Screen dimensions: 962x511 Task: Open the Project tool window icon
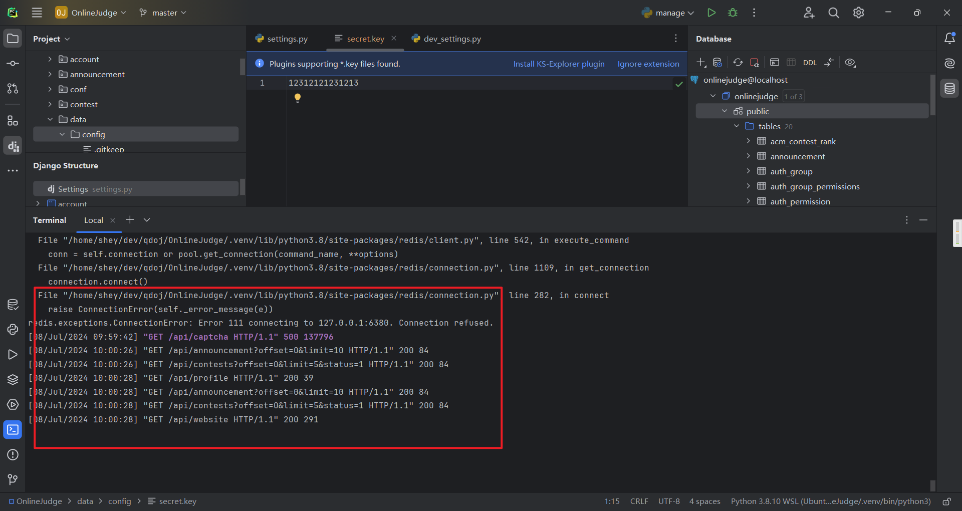point(13,39)
